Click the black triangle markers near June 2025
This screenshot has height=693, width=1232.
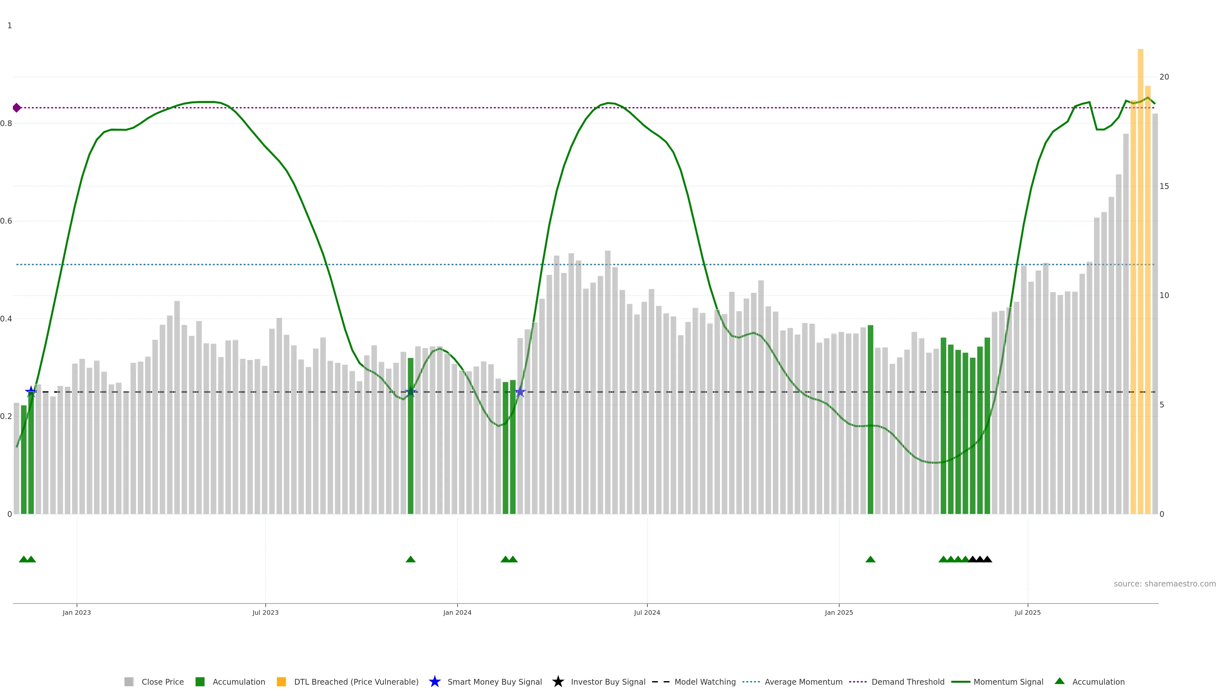pyautogui.click(x=980, y=559)
